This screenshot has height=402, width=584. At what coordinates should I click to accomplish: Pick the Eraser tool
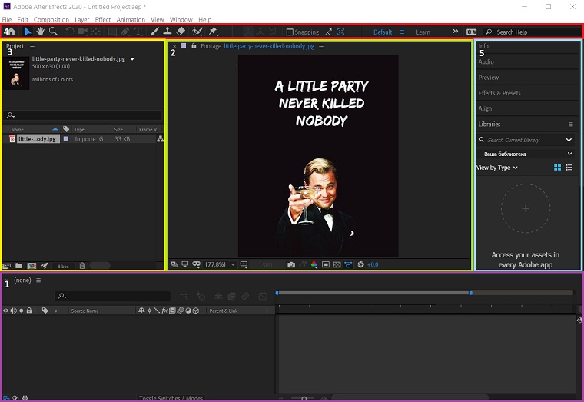(x=181, y=32)
